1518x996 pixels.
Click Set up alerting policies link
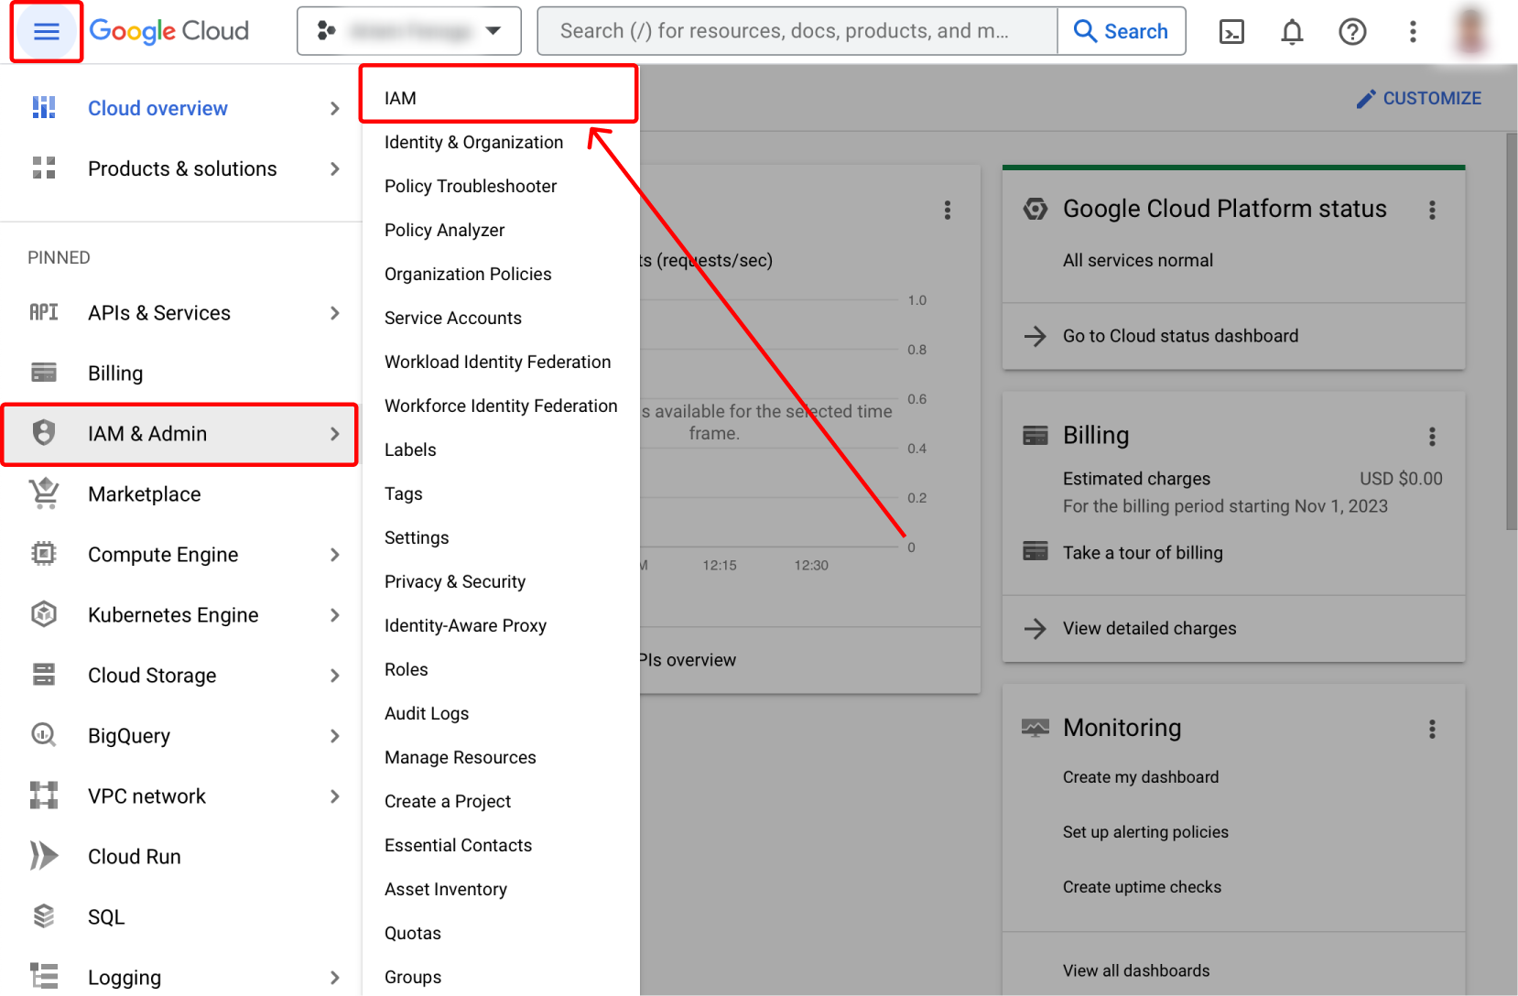point(1145,832)
